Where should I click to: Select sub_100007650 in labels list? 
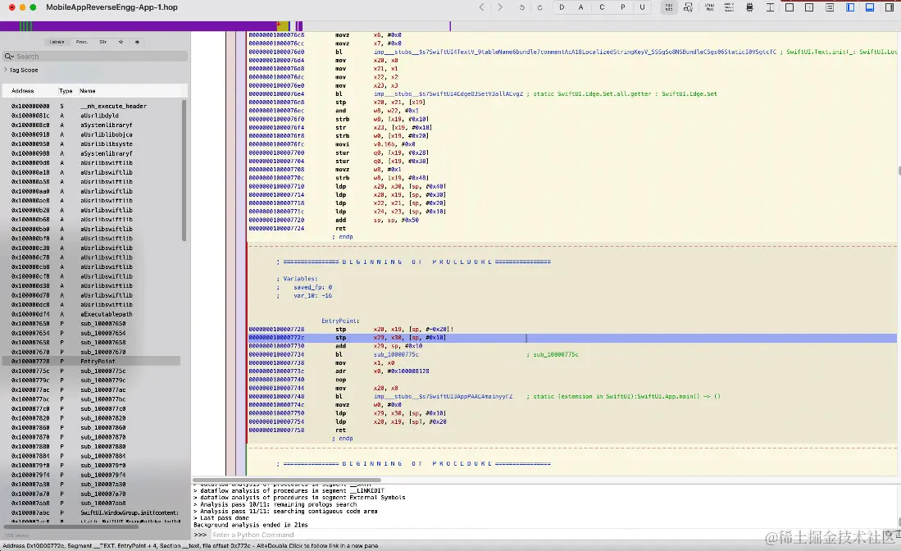pyautogui.click(x=92, y=324)
